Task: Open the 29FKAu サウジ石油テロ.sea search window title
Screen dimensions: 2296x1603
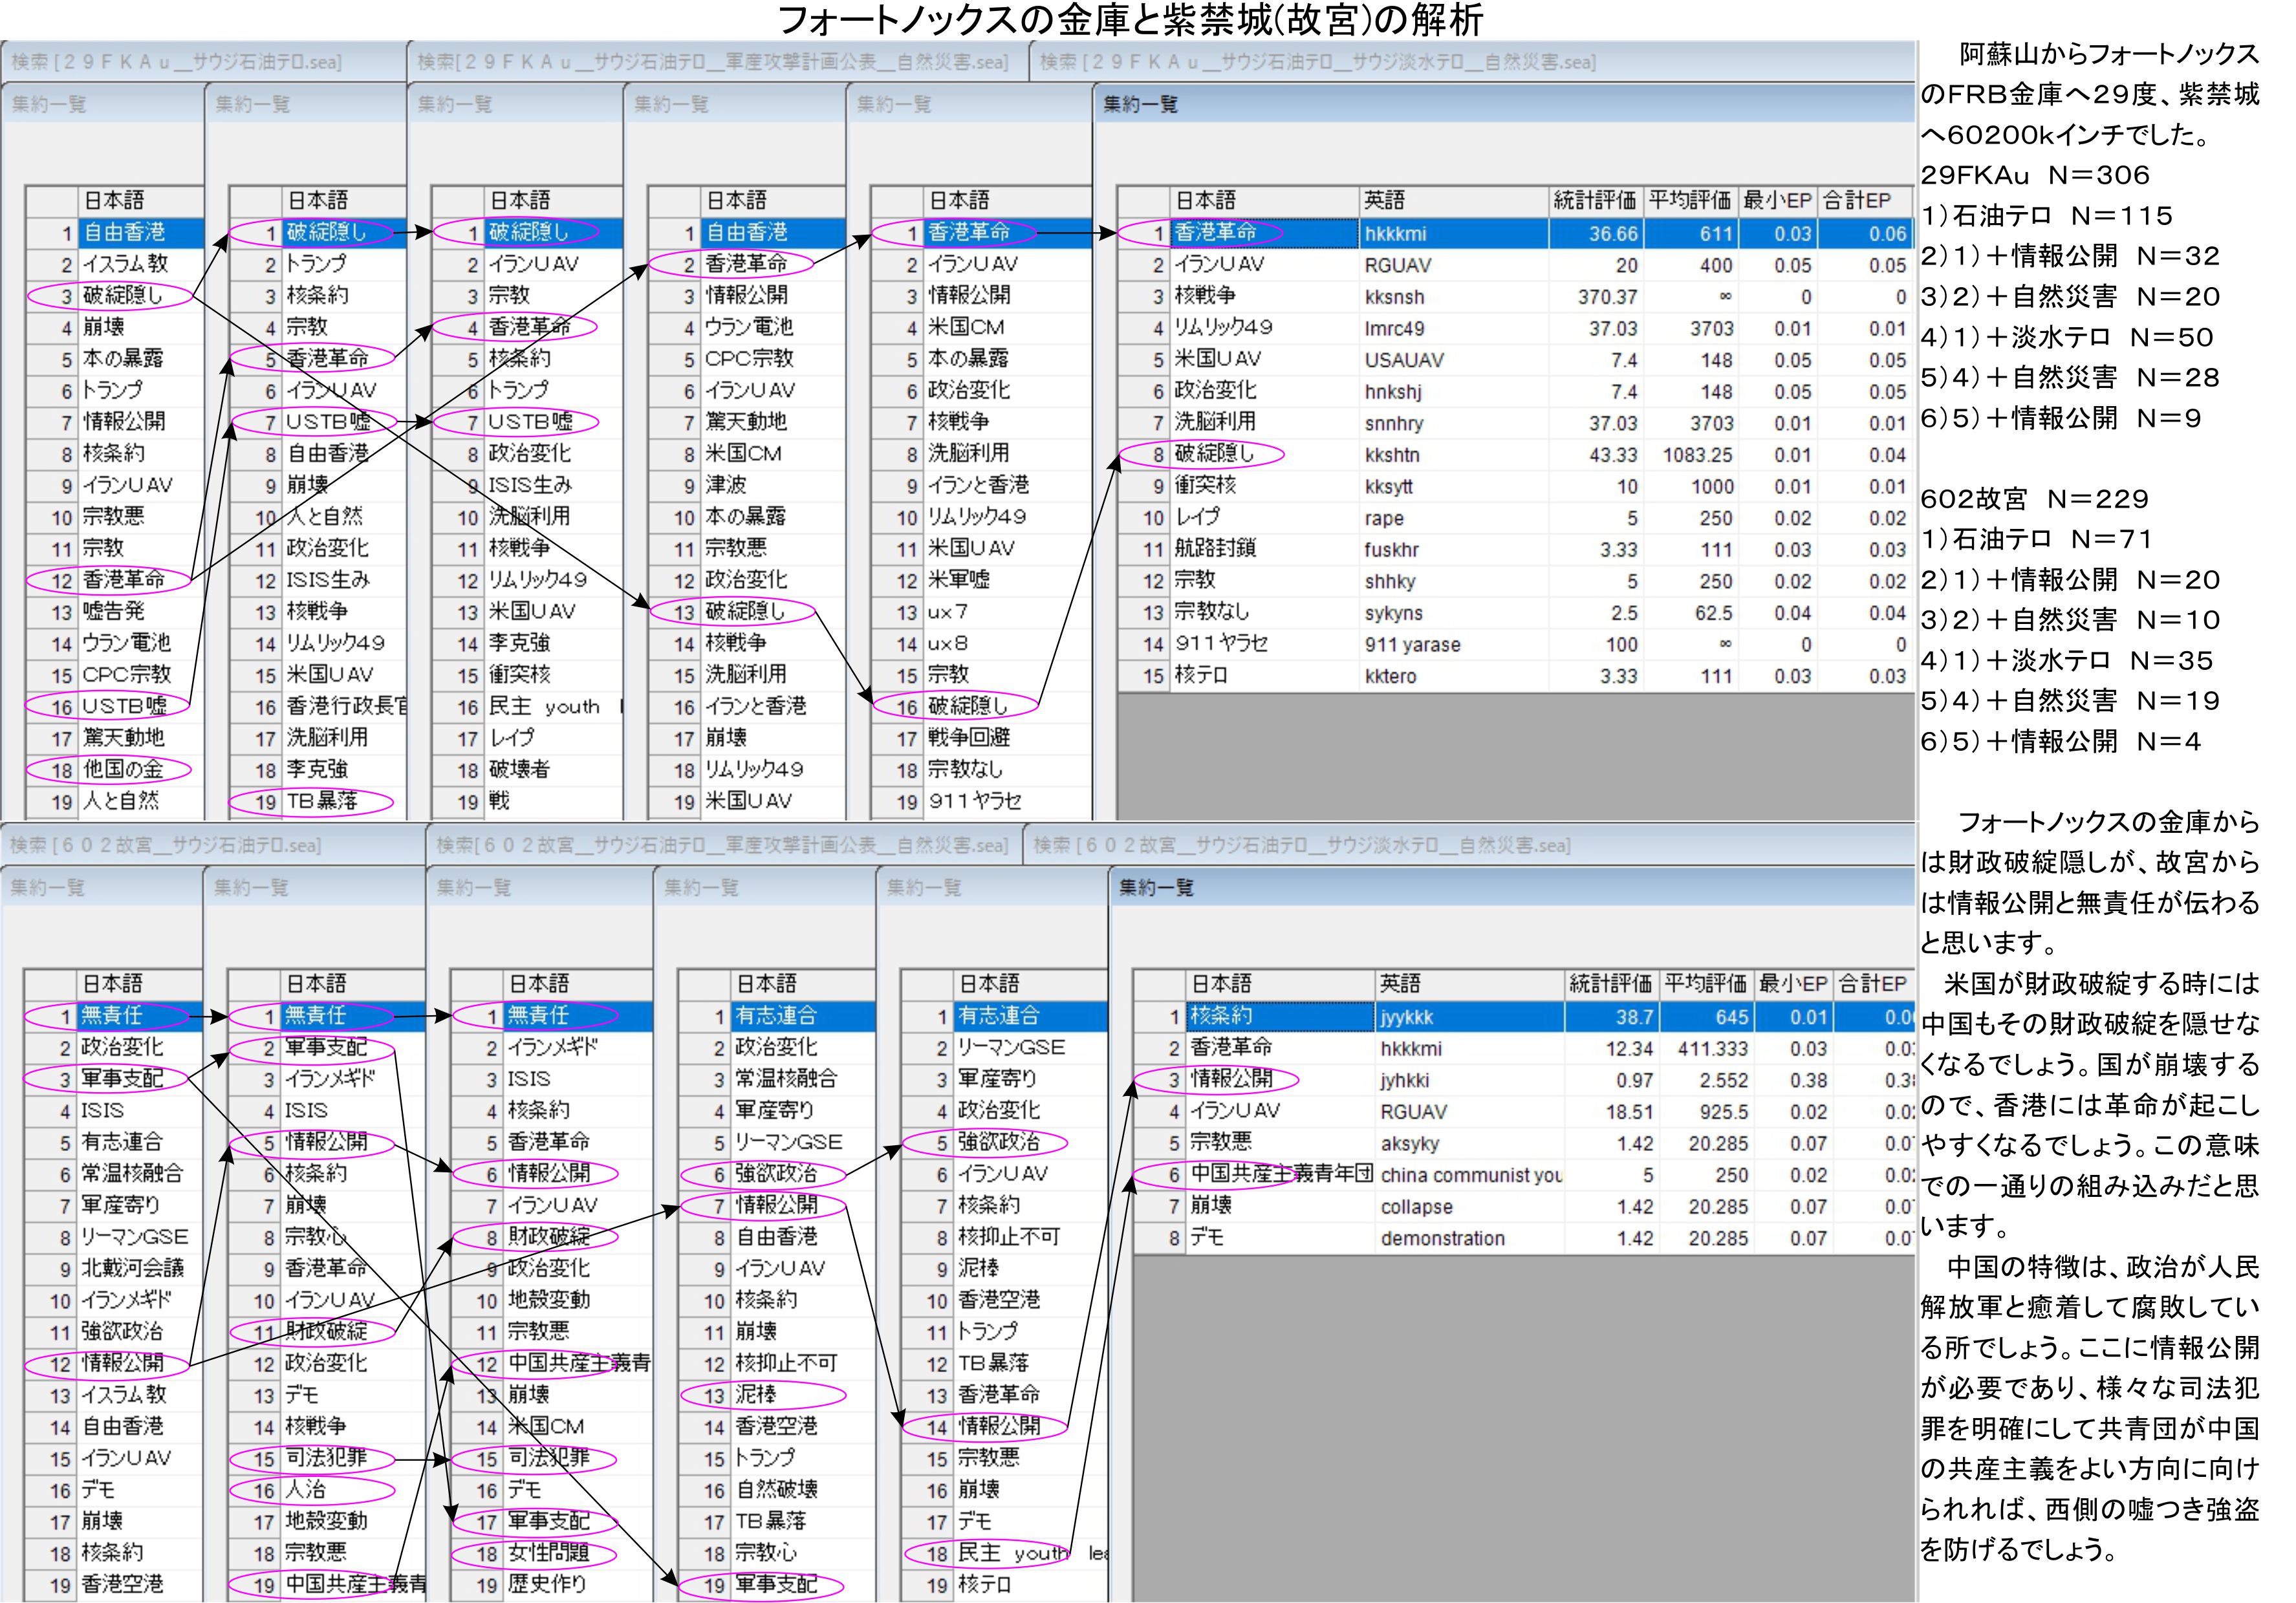Action: click(176, 62)
